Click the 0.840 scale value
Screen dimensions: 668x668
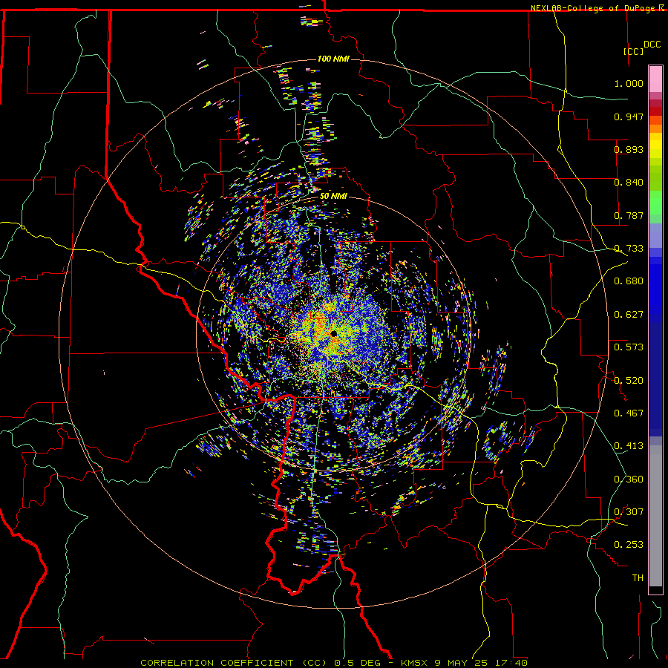tap(629, 183)
